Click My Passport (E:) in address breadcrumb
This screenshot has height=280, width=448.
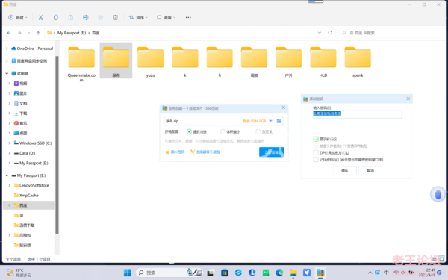pyautogui.click(x=72, y=33)
